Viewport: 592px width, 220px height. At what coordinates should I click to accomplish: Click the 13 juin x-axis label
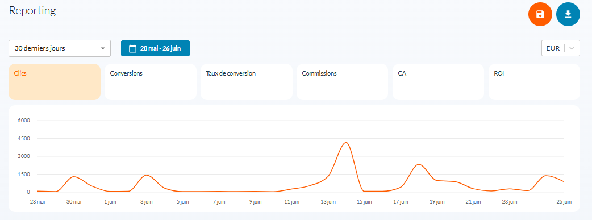[x=328, y=202]
